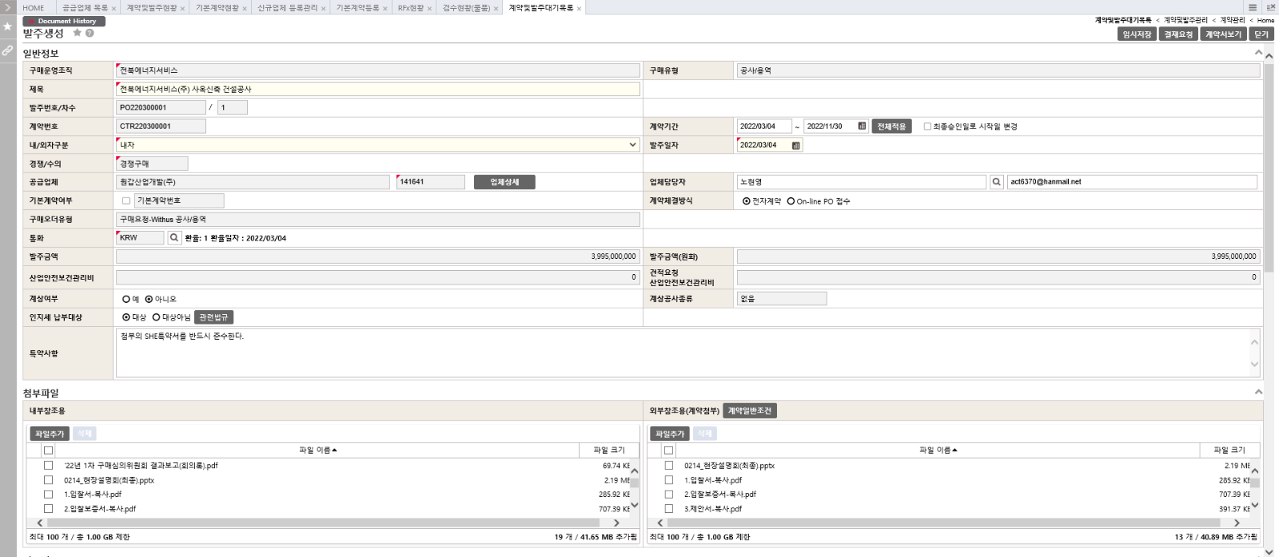Open calendar picker for 발주일자 field

(795, 145)
